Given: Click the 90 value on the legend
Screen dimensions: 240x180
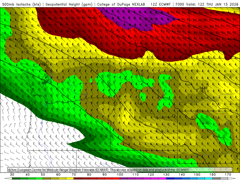Looking at the screenshot, I should (104, 175).
